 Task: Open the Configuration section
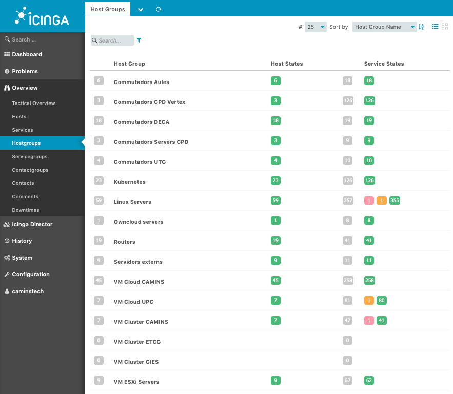pyautogui.click(x=30, y=274)
